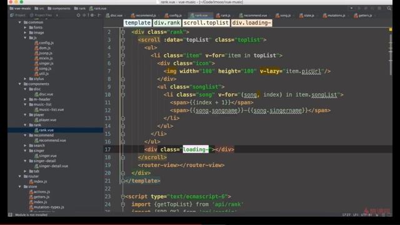Click vue-music in the navigation bar
Viewport: 400px width, 225px height.
(20, 8)
